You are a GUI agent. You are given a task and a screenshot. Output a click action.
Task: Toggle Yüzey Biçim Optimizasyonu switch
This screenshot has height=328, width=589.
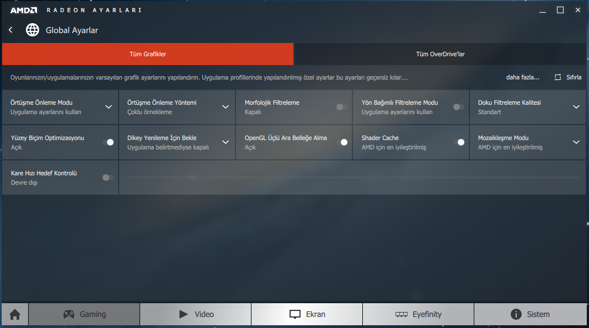(x=108, y=142)
